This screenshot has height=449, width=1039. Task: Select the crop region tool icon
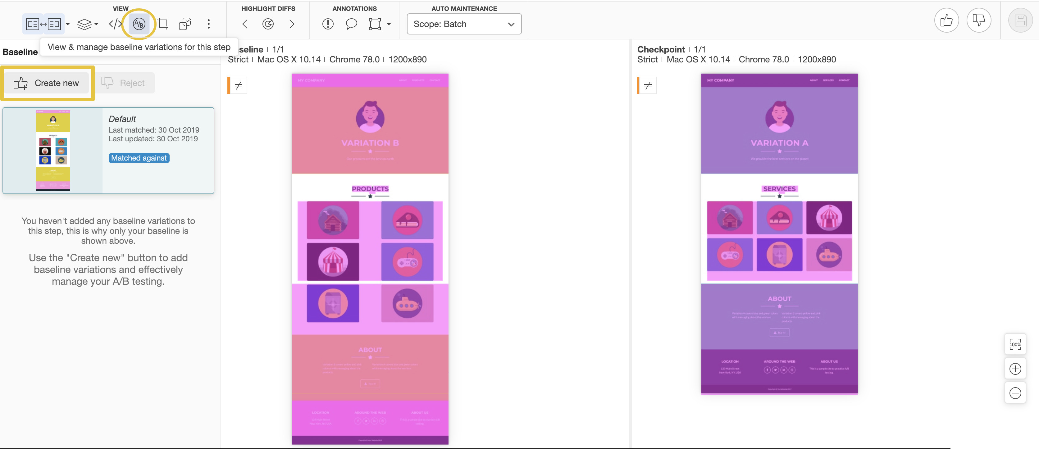click(x=163, y=24)
